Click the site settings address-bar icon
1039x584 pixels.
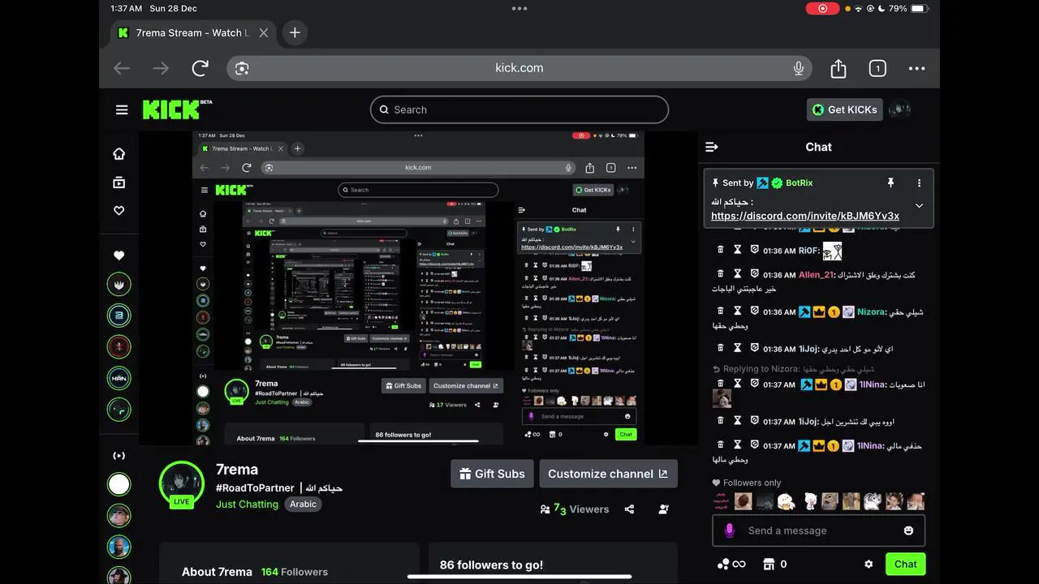(241, 68)
